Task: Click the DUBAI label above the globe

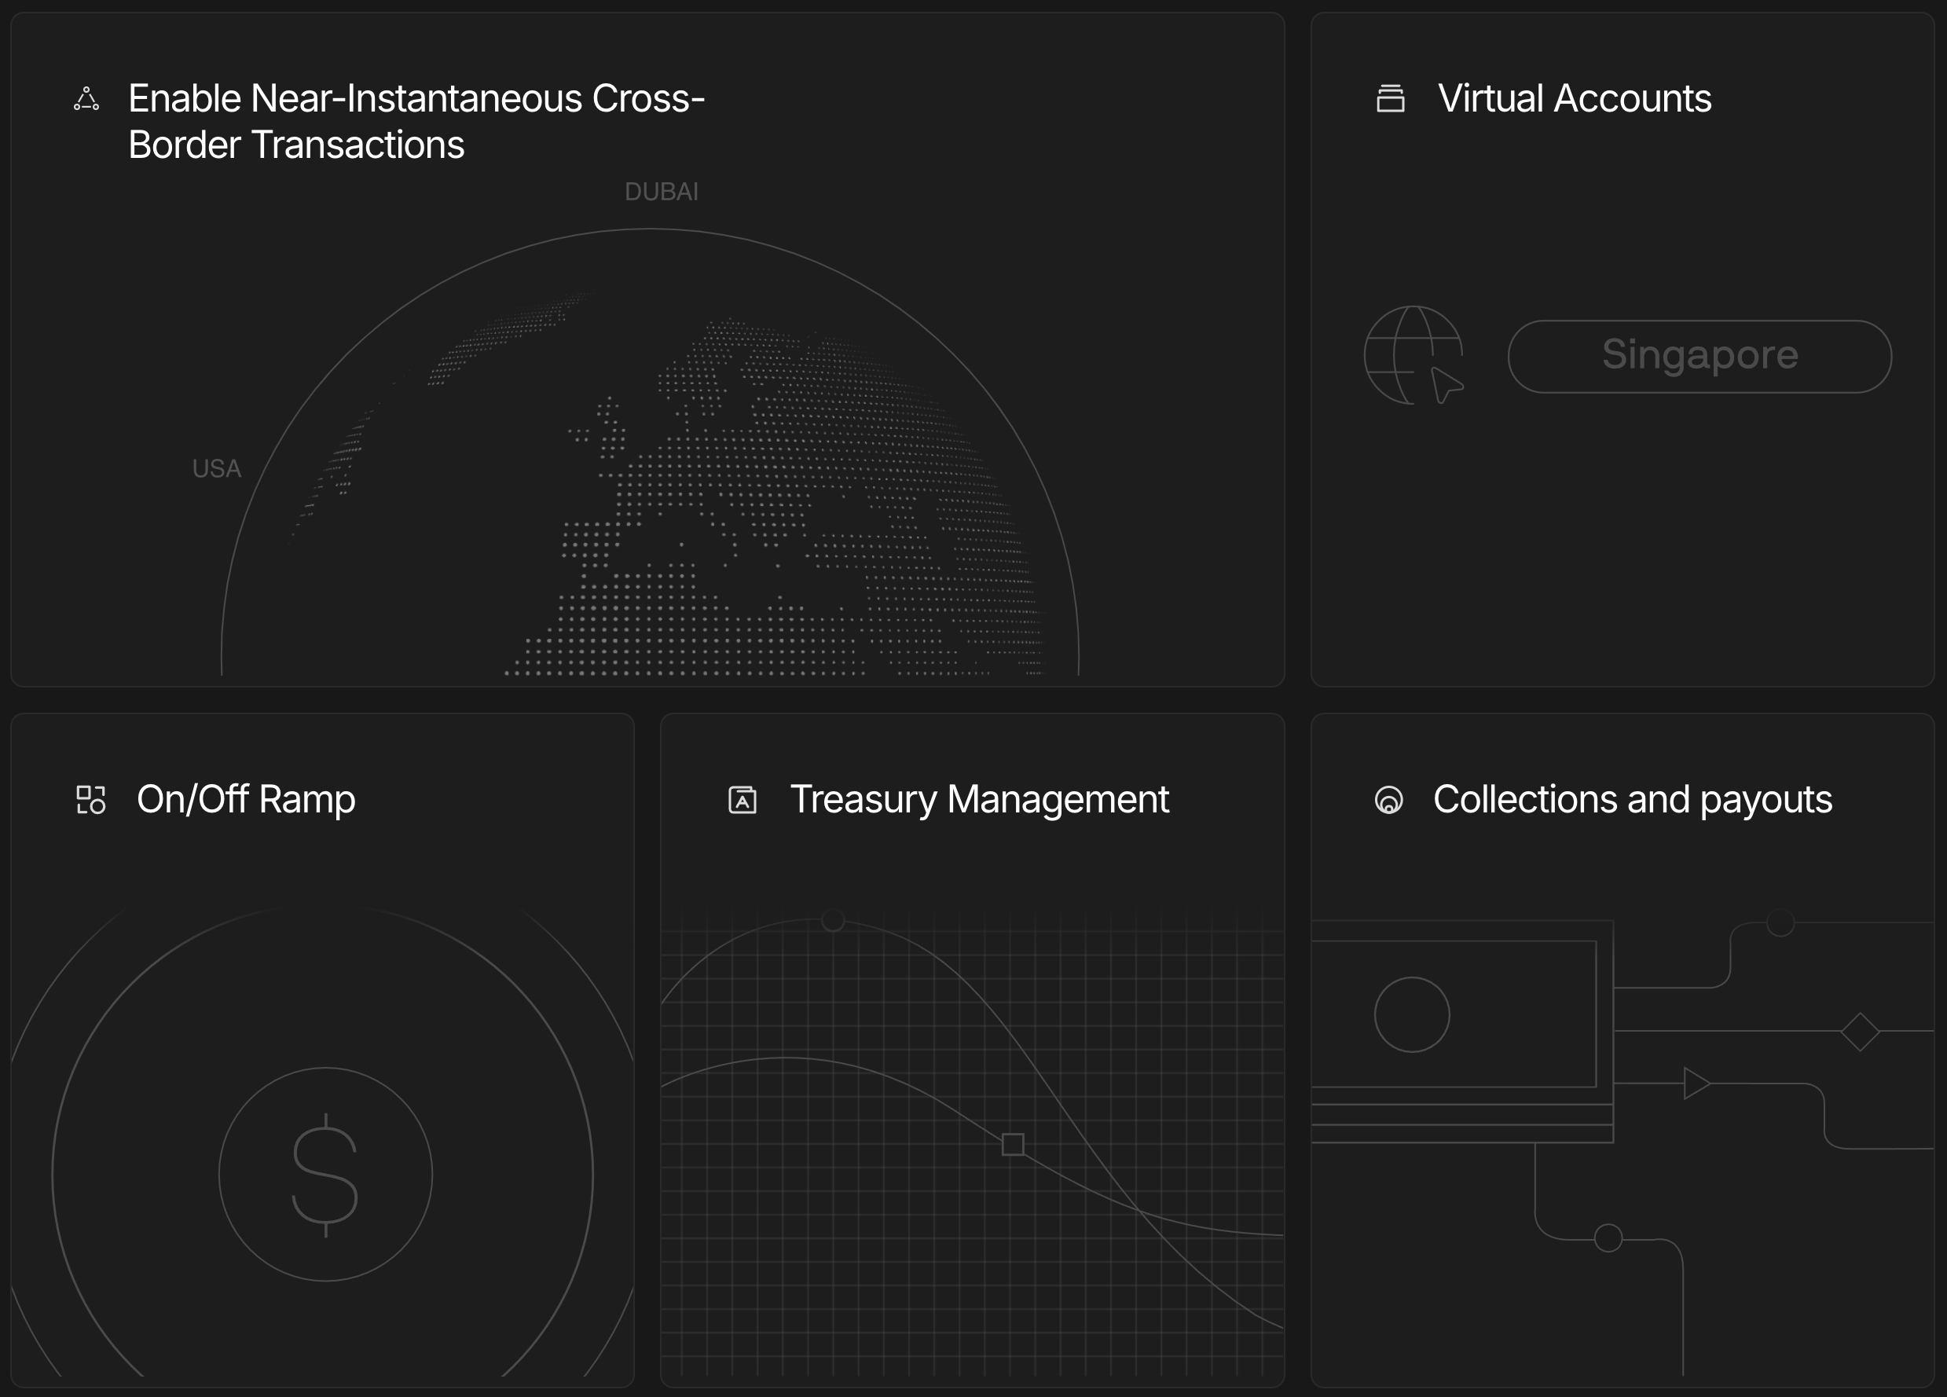Action: (661, 192)
